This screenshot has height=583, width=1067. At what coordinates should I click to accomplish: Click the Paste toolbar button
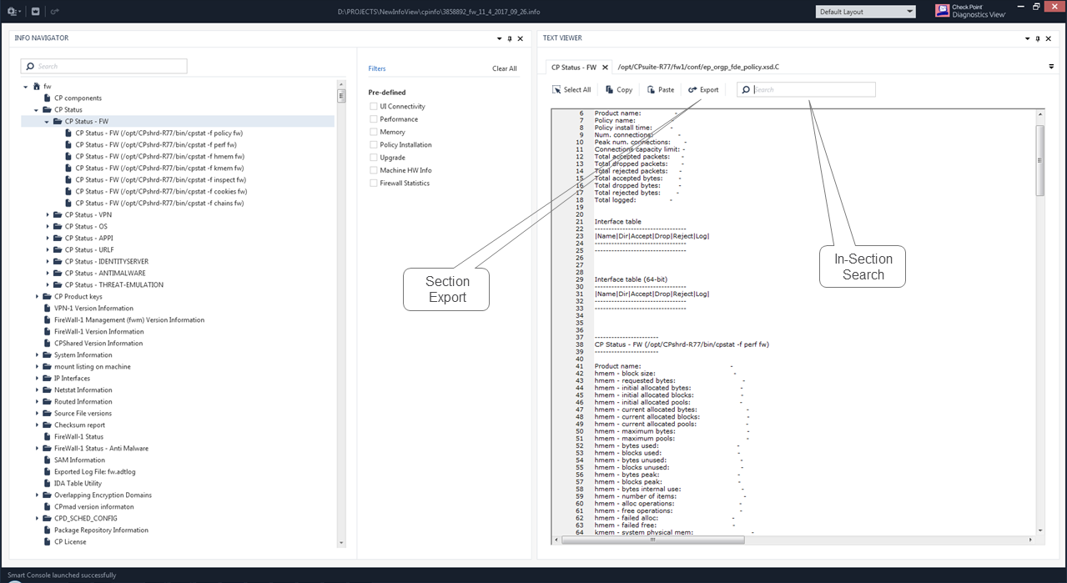coord(660,90)
